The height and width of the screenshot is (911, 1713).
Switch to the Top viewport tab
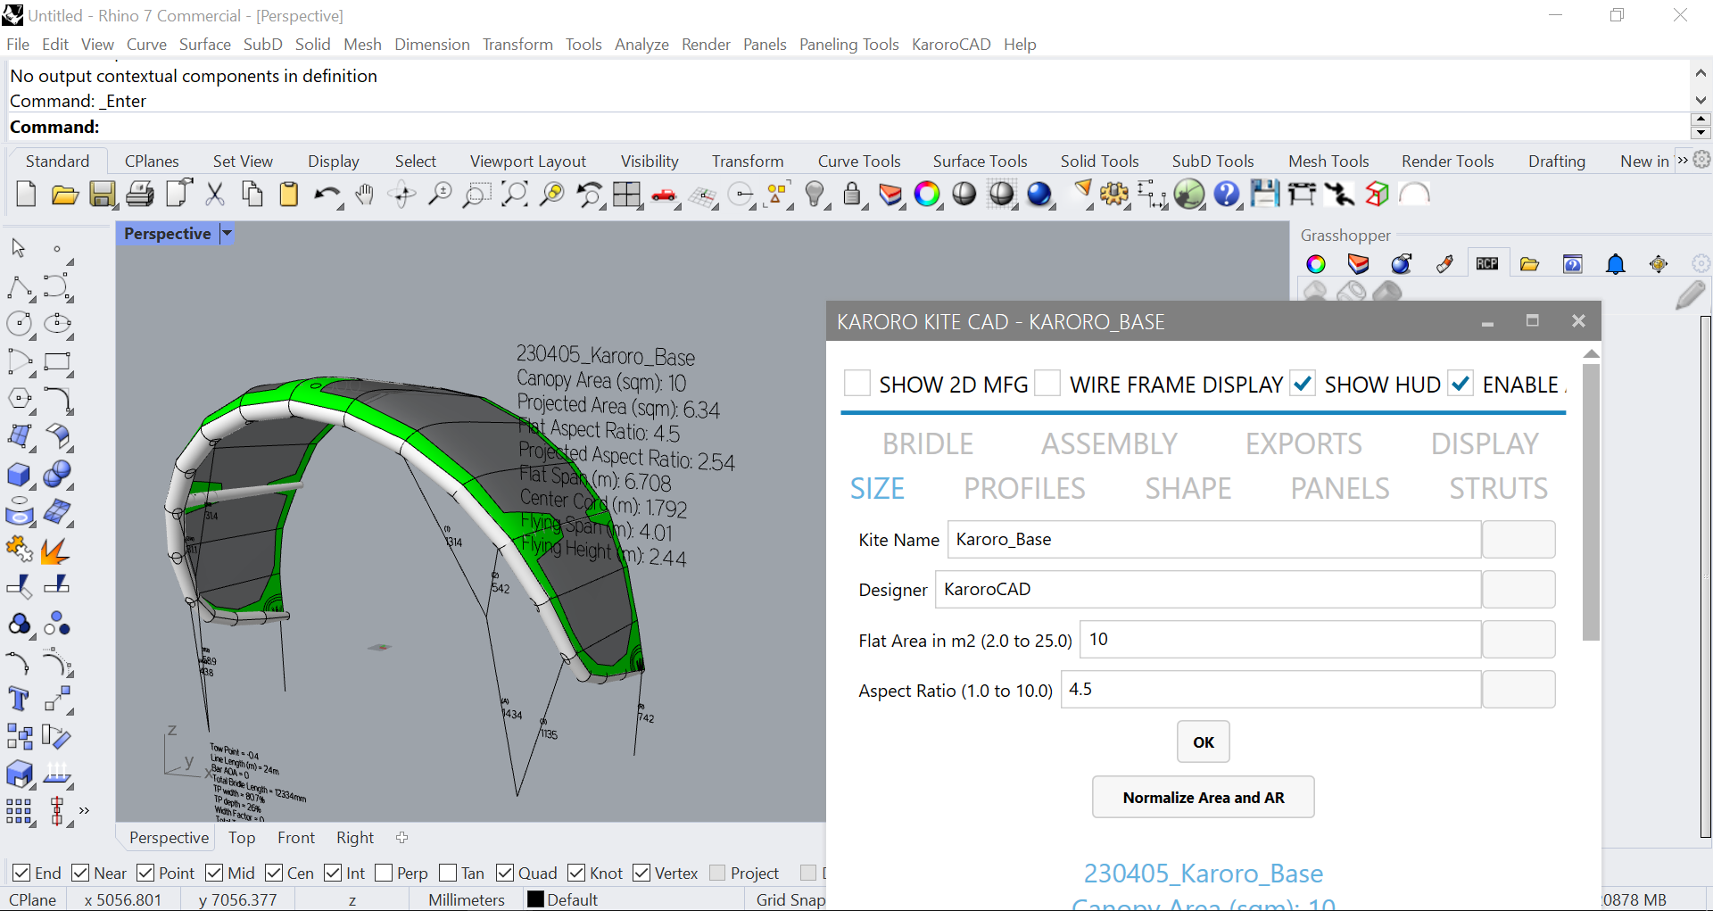[x=242, y=837]
